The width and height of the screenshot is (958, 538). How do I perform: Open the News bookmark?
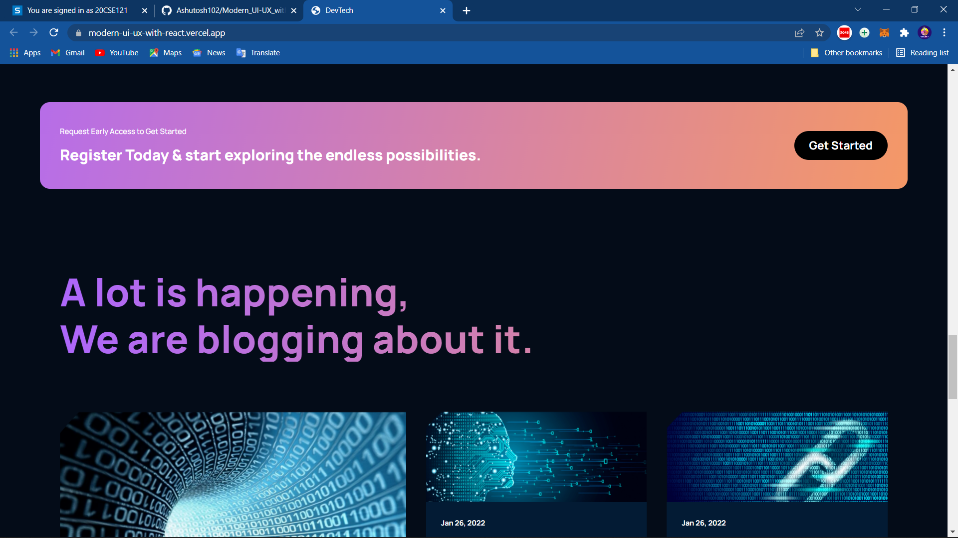coord(209,53)
